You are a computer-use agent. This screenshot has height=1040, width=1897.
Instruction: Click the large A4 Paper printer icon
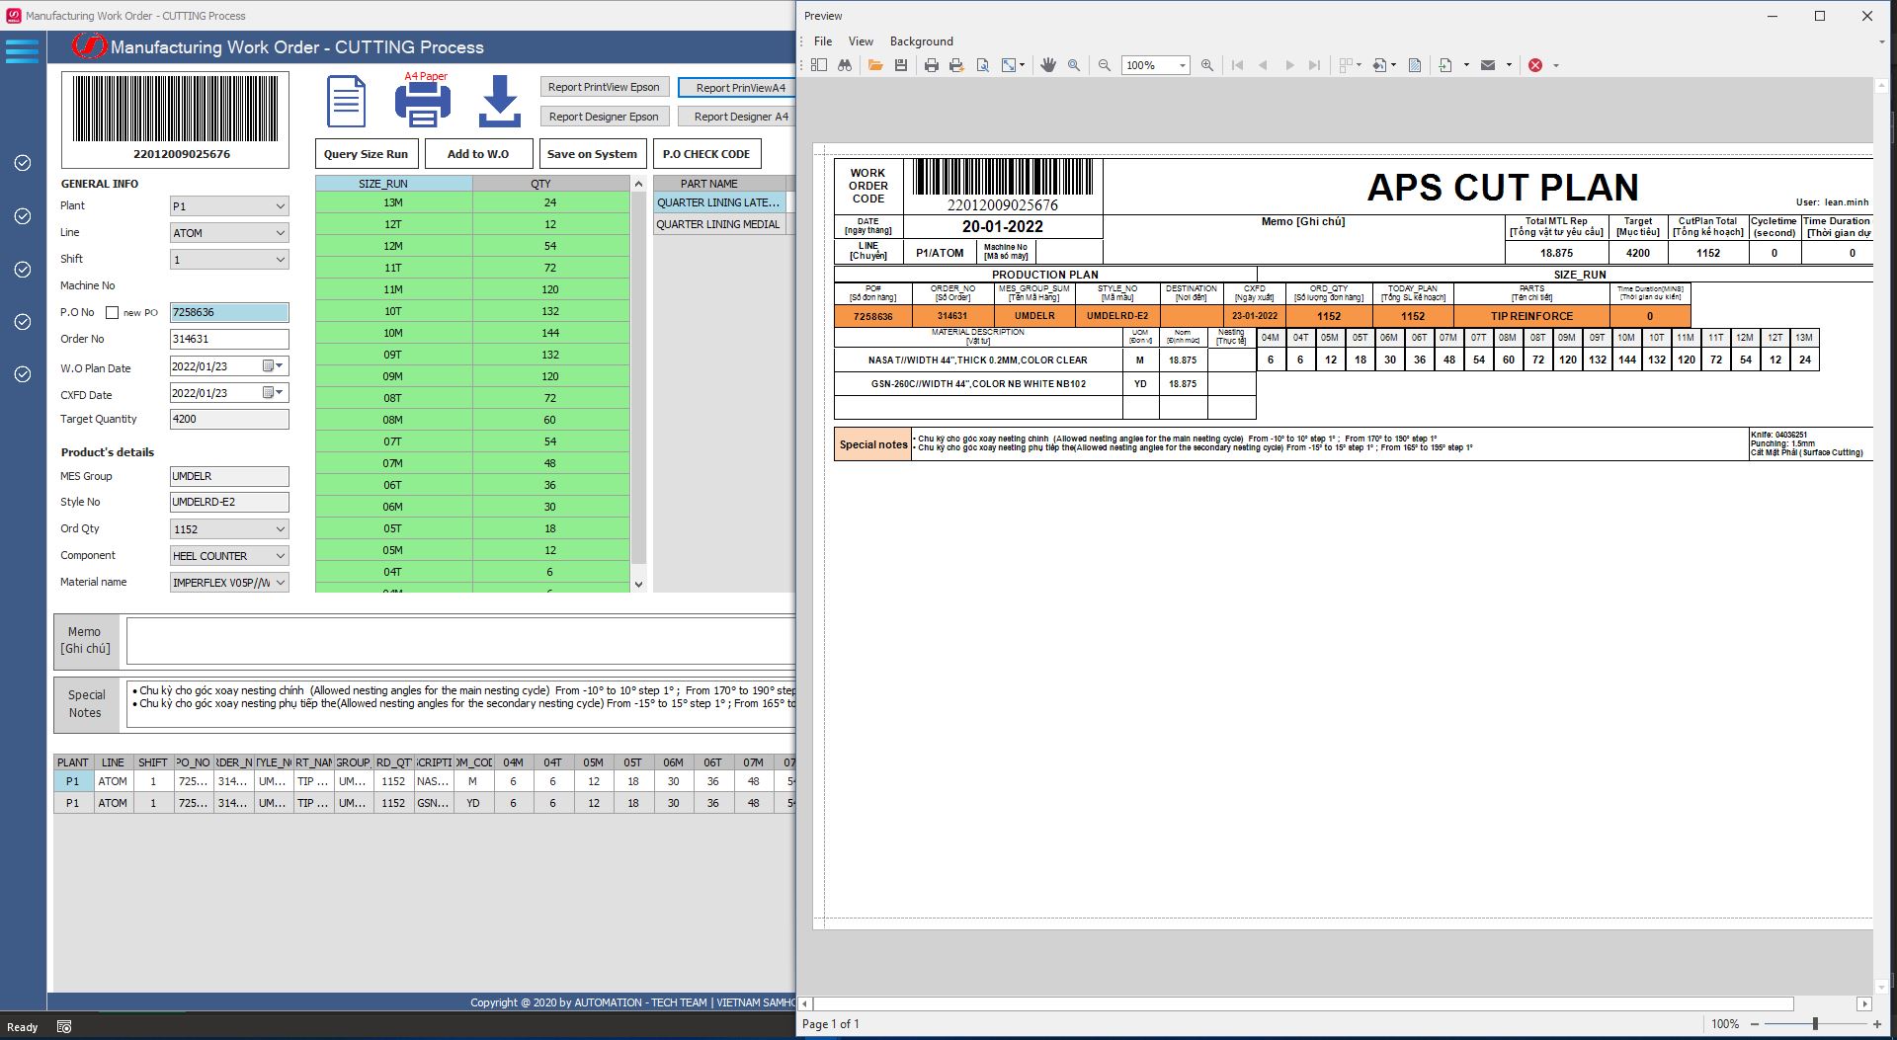pos(423,103)
